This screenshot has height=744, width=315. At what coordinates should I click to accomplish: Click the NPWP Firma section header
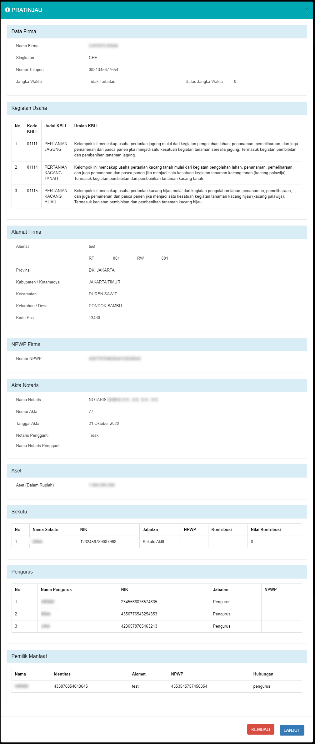pos(26,344)
